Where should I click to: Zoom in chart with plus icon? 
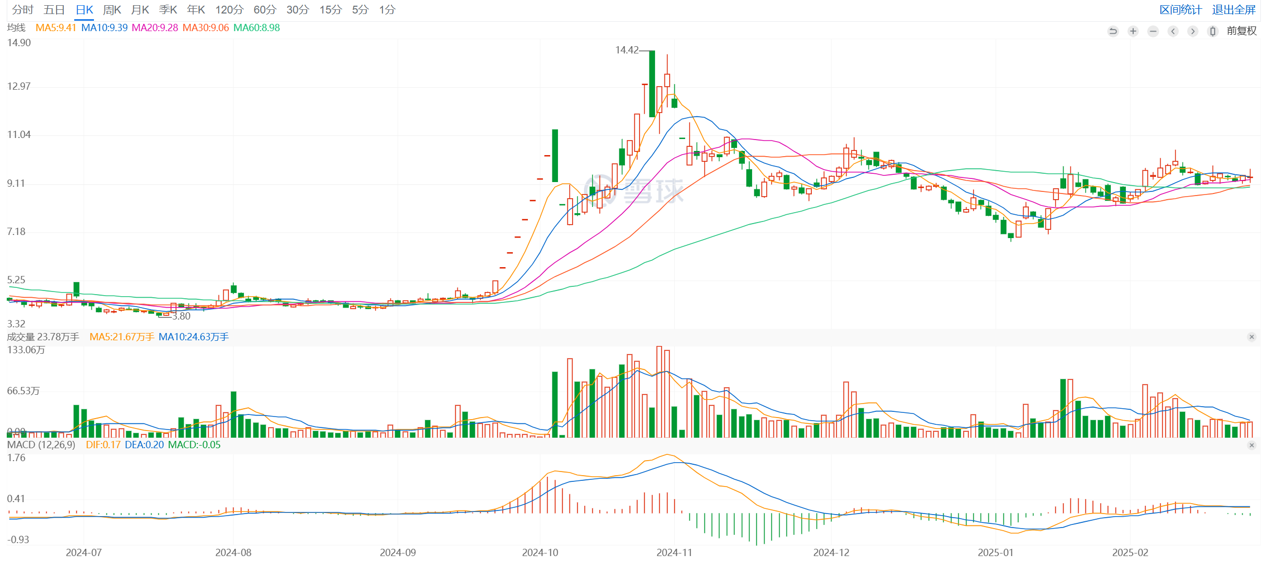coord(1133,31)
